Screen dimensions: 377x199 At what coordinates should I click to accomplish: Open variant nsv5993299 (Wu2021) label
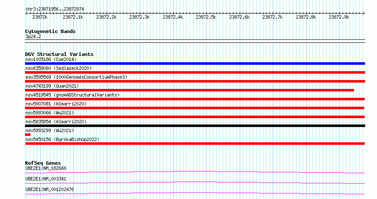50,130
